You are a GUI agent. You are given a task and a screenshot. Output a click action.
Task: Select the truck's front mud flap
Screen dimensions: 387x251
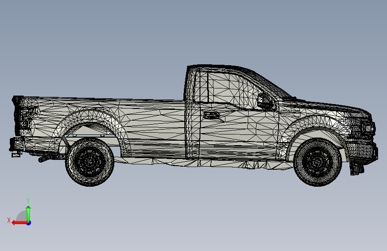pos(357,168)
